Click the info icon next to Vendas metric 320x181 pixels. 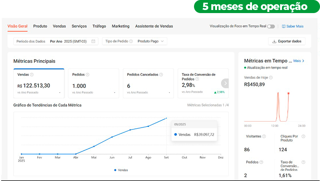pos(32,75)
